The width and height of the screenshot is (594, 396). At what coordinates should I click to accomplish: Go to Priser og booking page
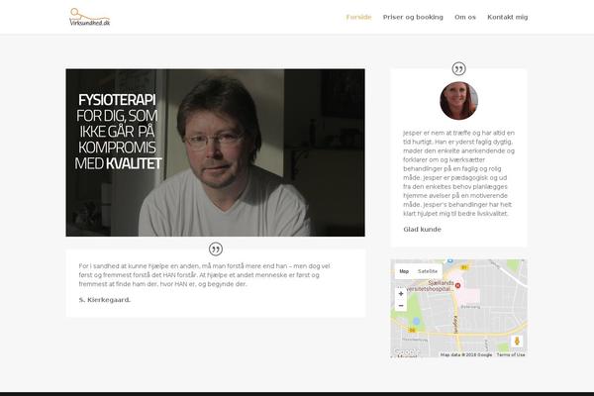[x=413, y=17]
